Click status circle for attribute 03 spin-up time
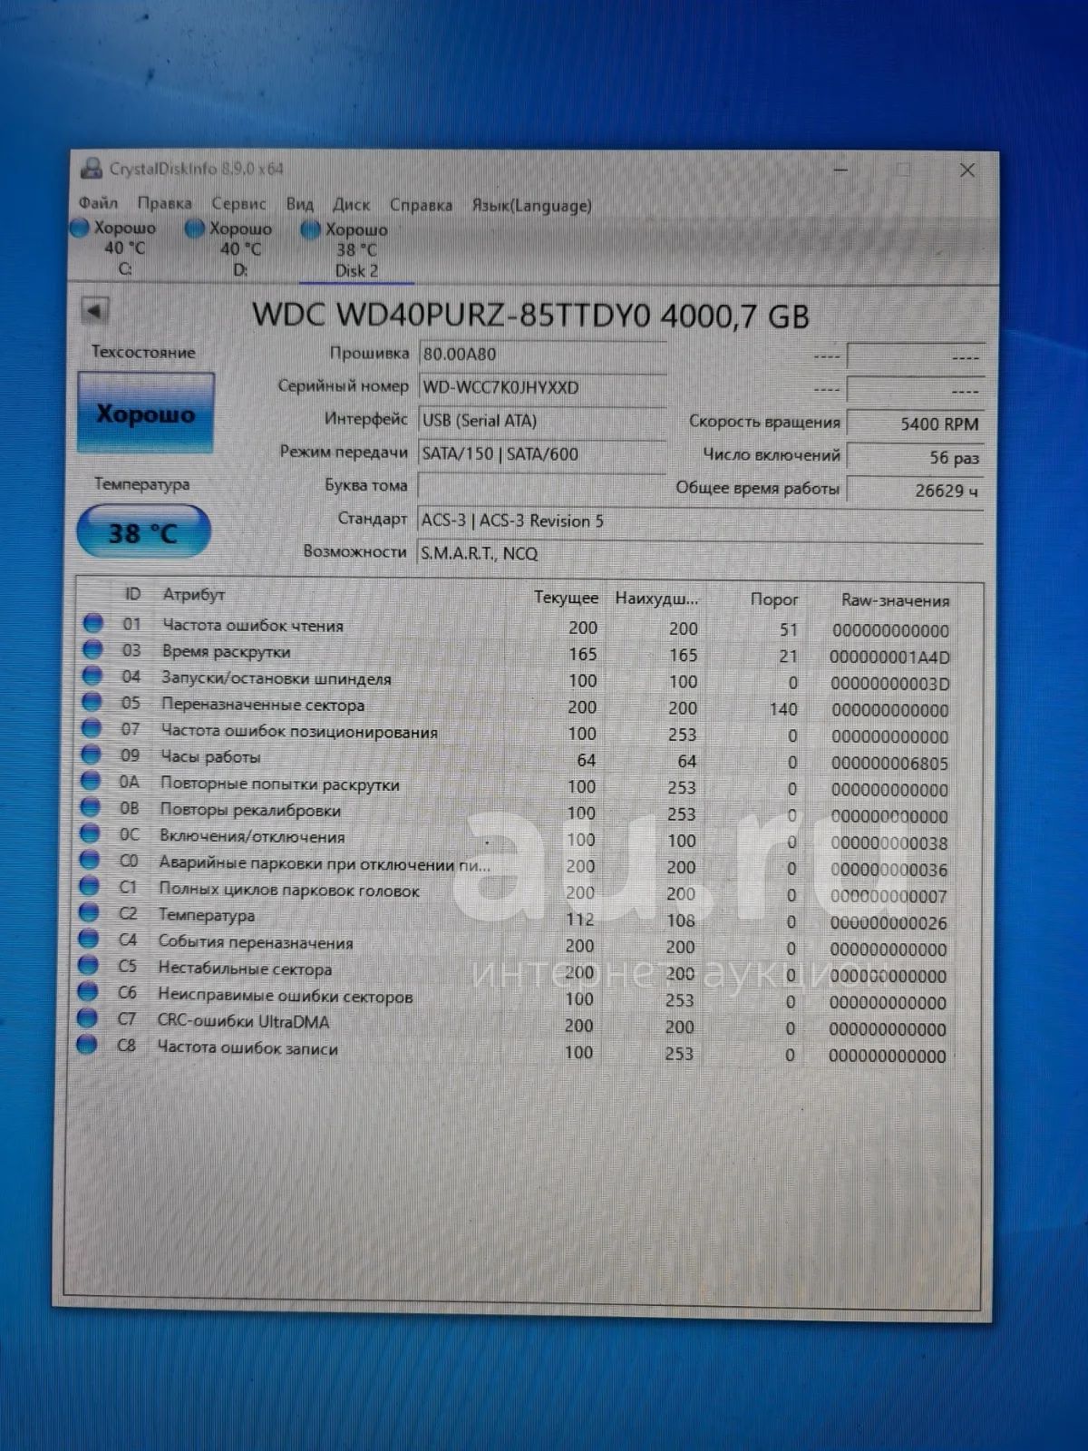Viewport: 1088px width, 1451px height. click(92, 649)
